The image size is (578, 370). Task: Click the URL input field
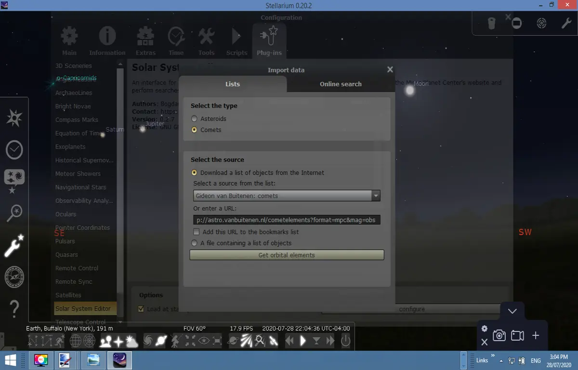(287, 220)
